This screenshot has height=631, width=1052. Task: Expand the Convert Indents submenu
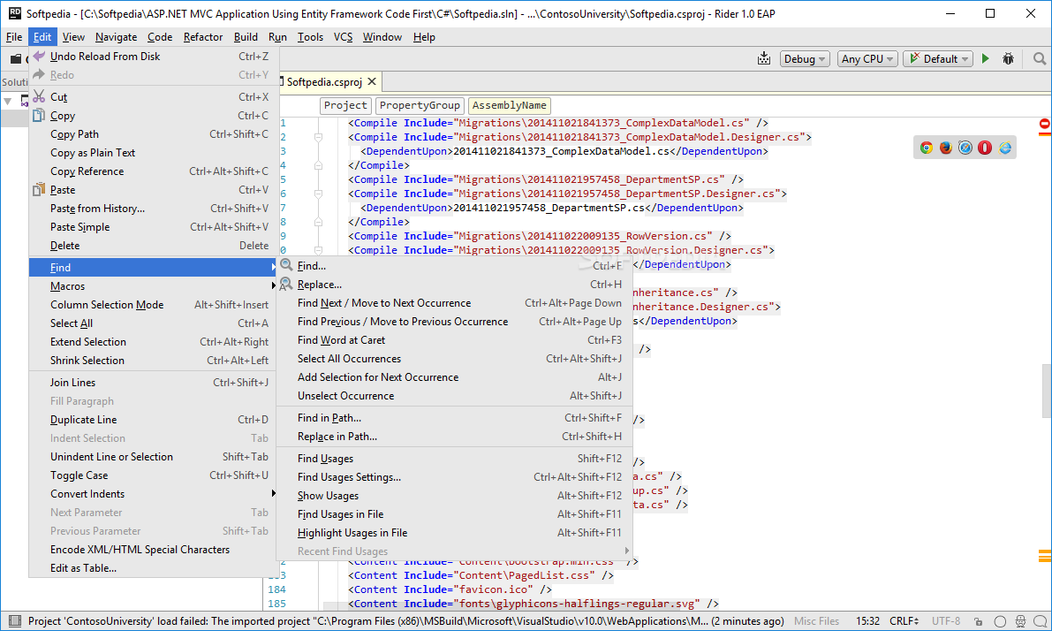(x=153, y=494)
